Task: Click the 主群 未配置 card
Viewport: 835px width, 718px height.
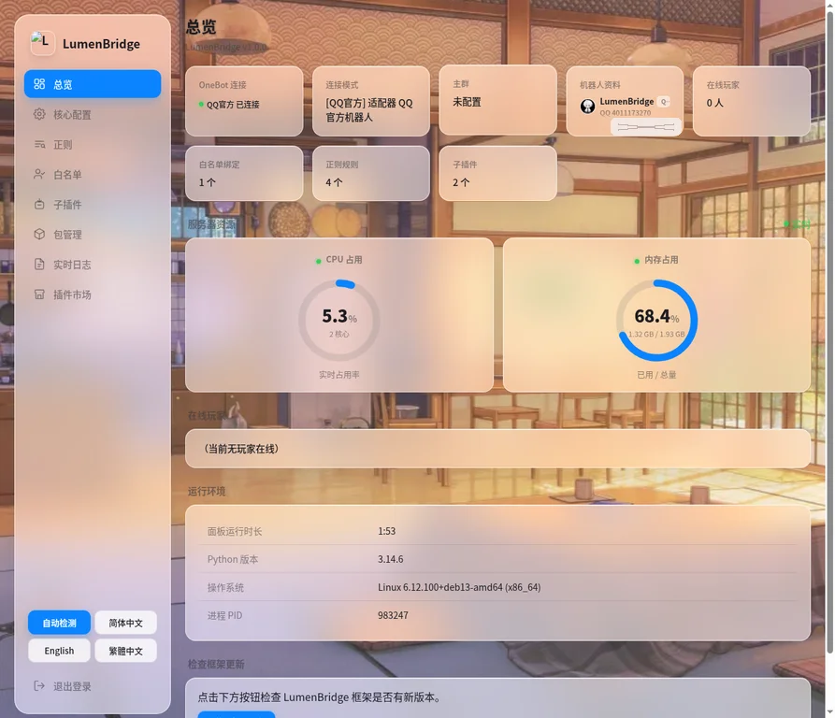Action: pyautogui.click(x=497, y=100)
